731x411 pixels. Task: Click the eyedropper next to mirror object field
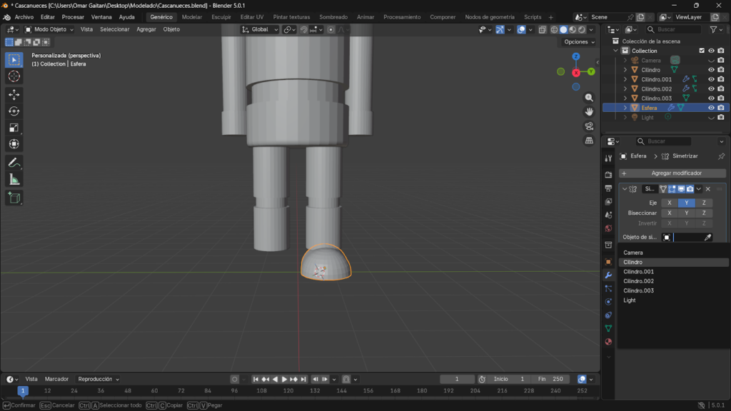708,237
